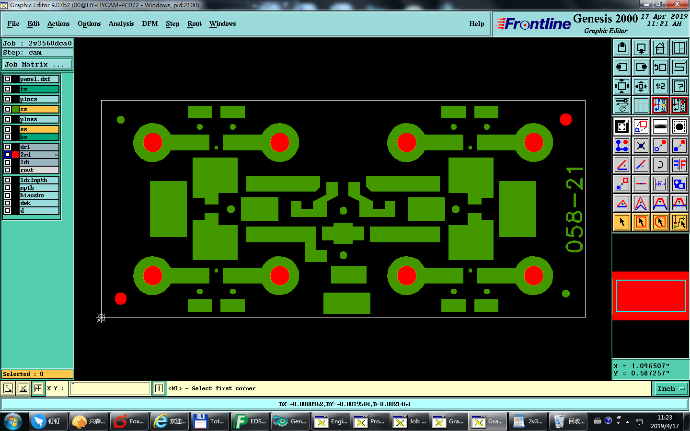The width and height of the screenshot is (690, 431).
Task: Toggle the cs layer checkbox
Action: [8, 109]
